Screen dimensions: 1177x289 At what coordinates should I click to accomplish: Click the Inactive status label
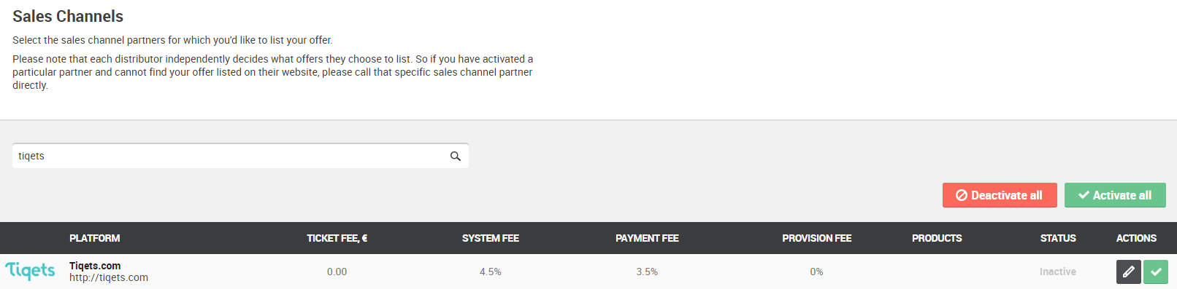[x=1058, y=272]
